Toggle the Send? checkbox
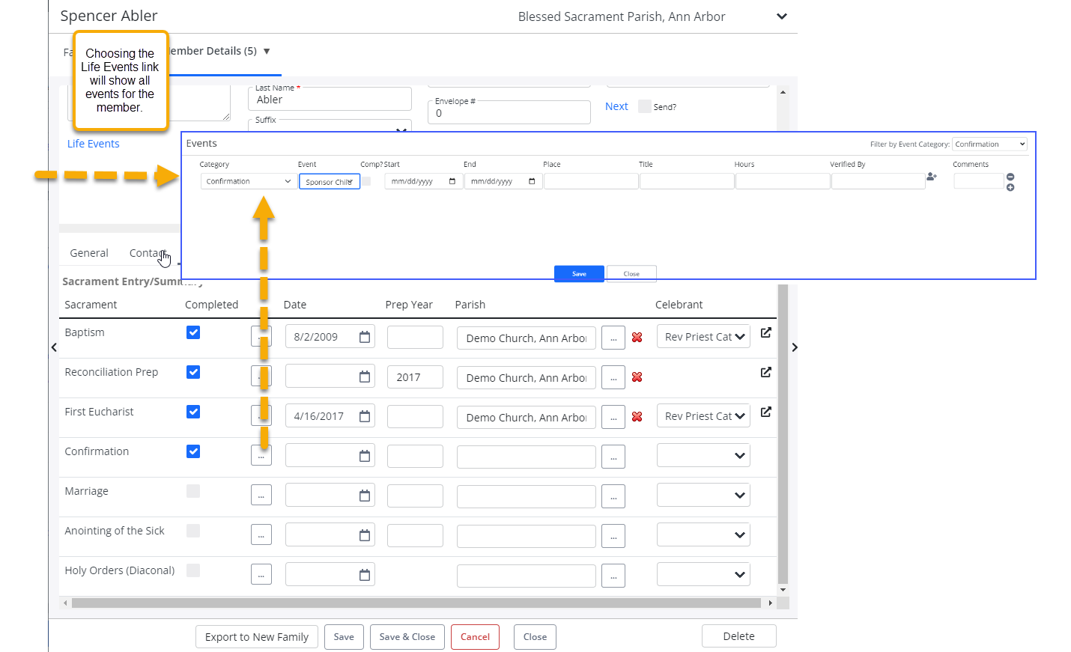1071x652 pixels. [x=645, y=106]
